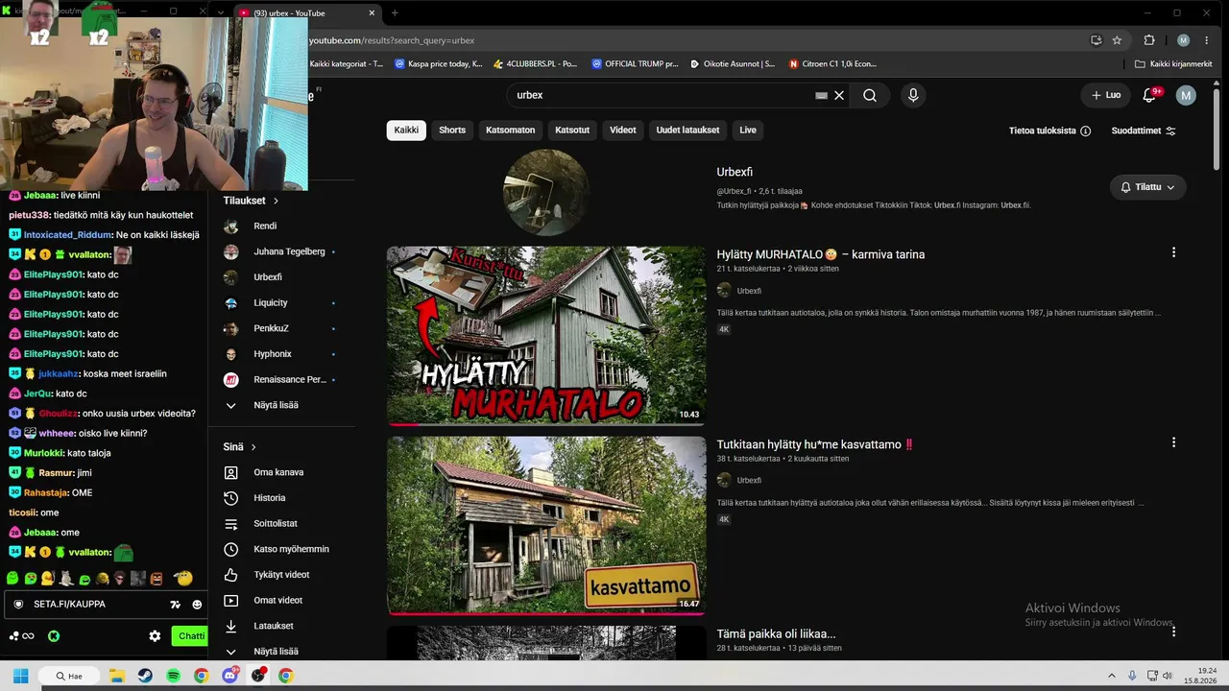Open options for the hu*me kasvattamo video
This screenshot has width=1229, height=691.
click(1173, 442)
